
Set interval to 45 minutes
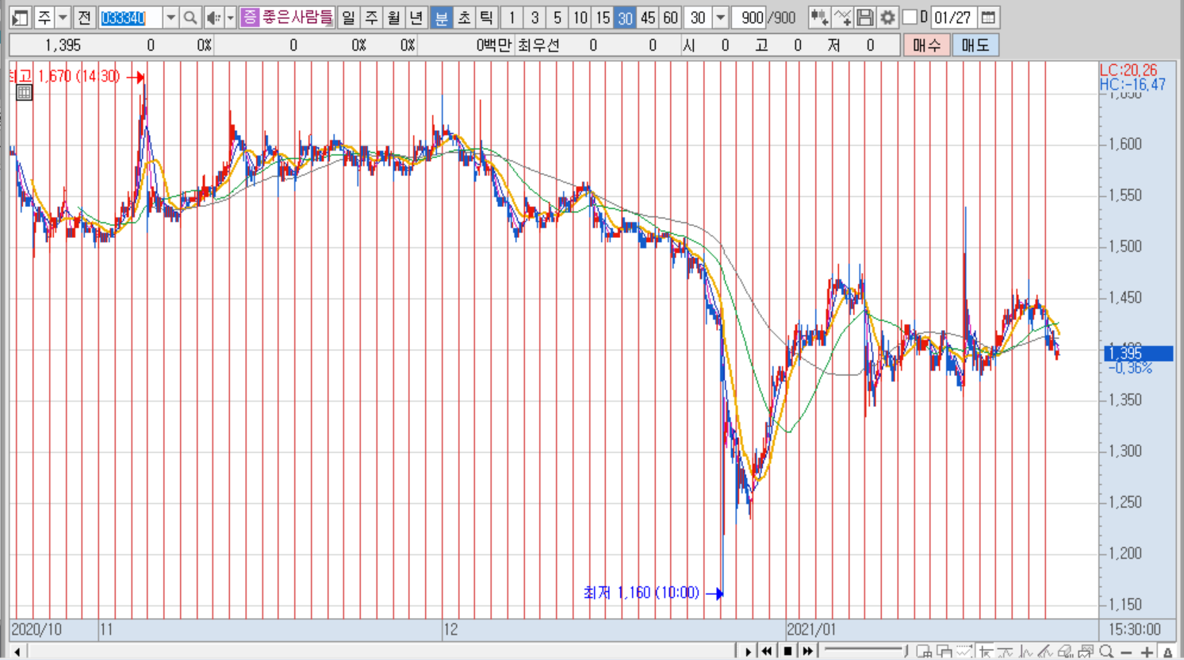click(x=648, y=17)
